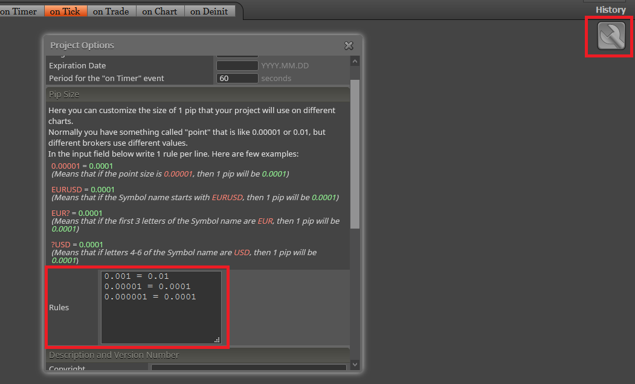Click the EURUSD = 0.0001 example
The width and height of the screenshot is (635, 384).
[83, 189]
